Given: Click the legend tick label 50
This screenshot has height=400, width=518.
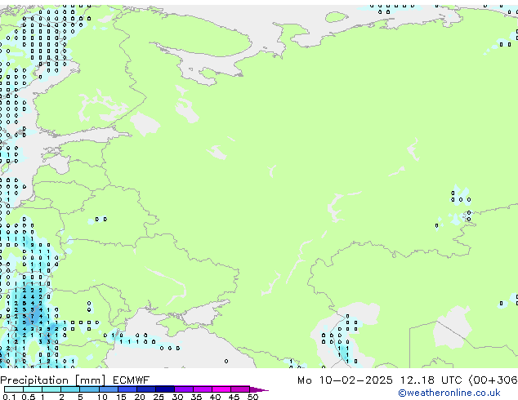Looking at the screenshot, I should 252,397.
